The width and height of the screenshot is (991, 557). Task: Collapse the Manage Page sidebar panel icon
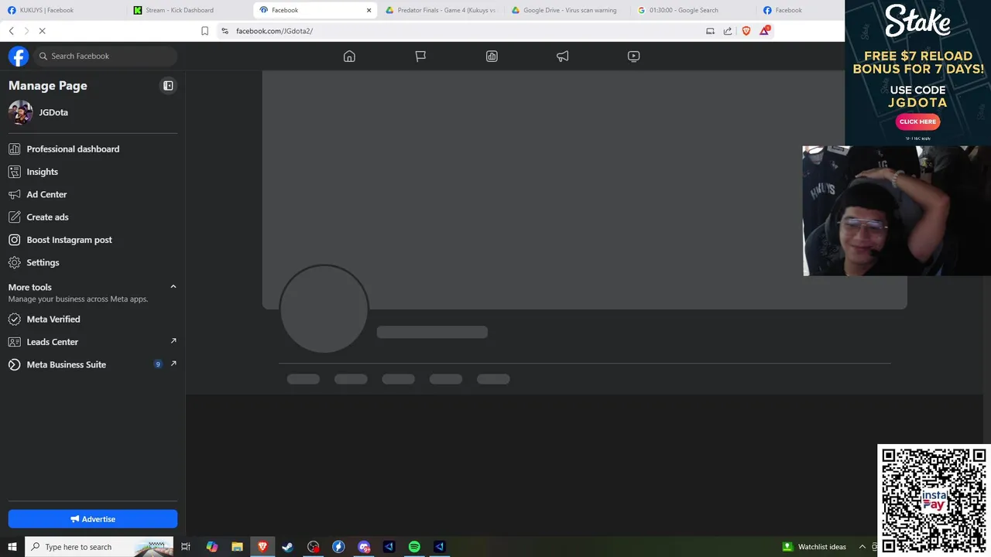click(168, 86)
